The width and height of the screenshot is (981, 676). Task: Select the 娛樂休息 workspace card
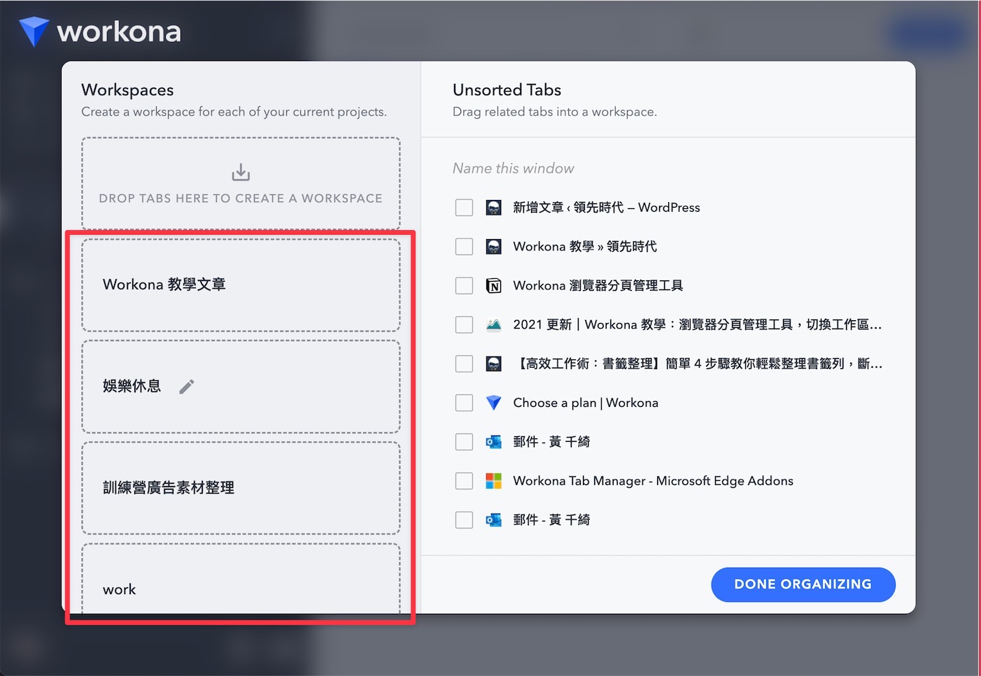[241, 387]
